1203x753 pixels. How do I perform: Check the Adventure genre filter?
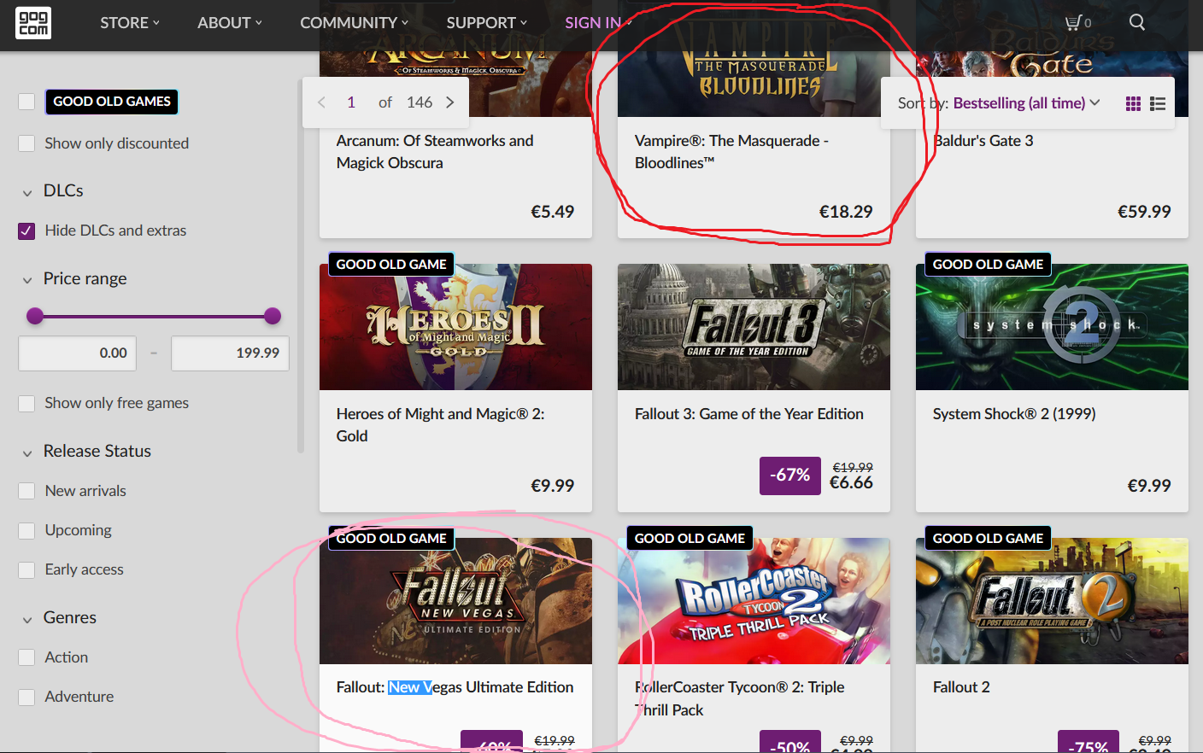(26, 697)
